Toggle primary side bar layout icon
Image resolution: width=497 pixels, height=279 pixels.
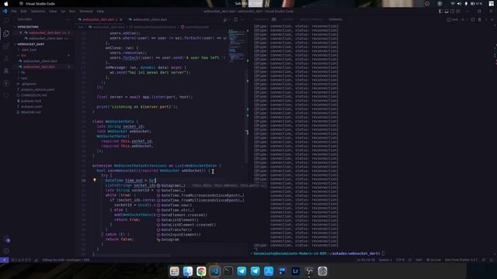440,11
